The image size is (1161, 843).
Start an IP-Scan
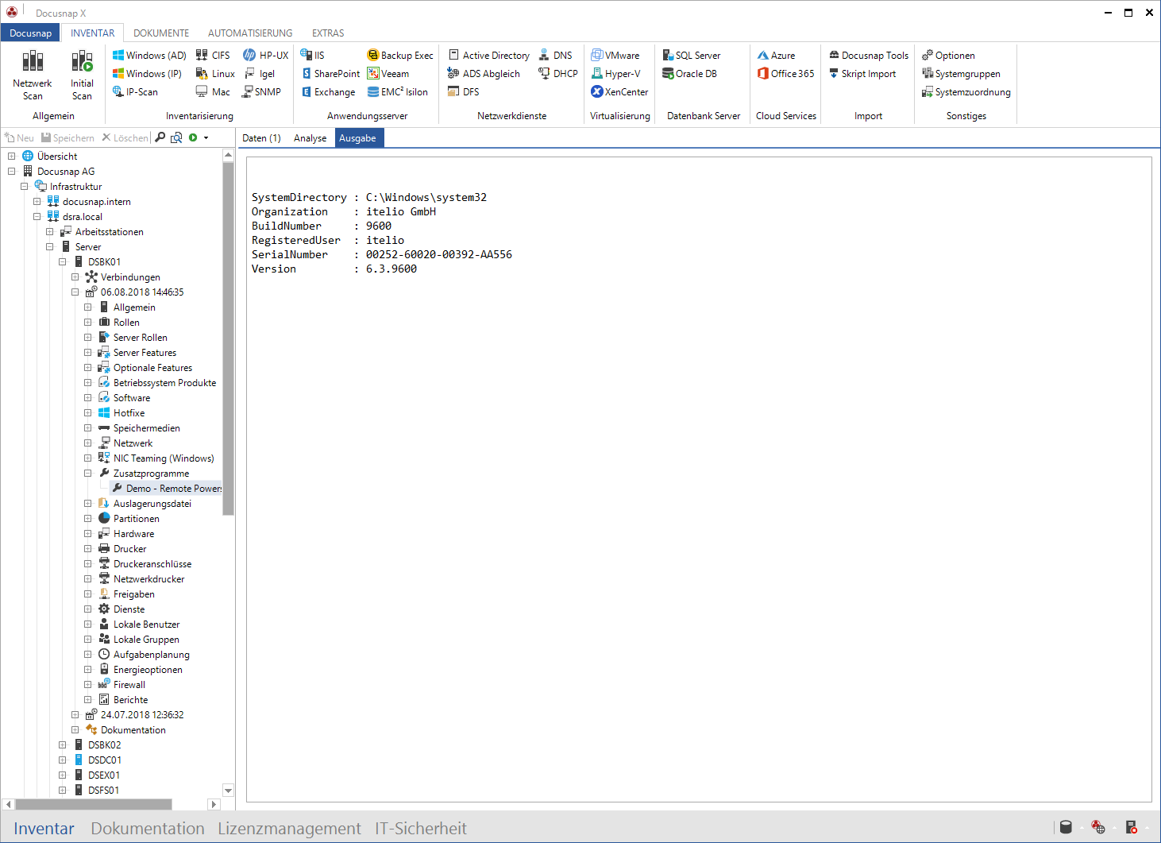tap(135, 91)
